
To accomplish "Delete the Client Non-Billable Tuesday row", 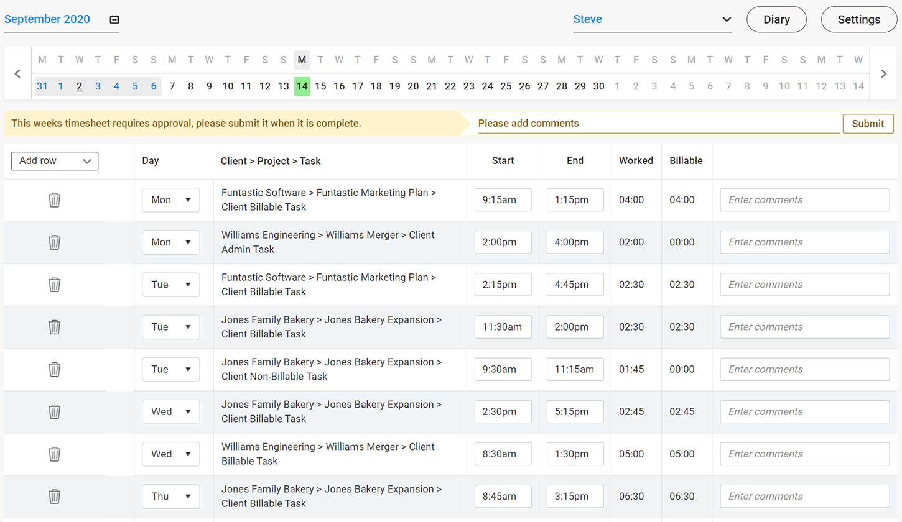I will coord(54,369).
